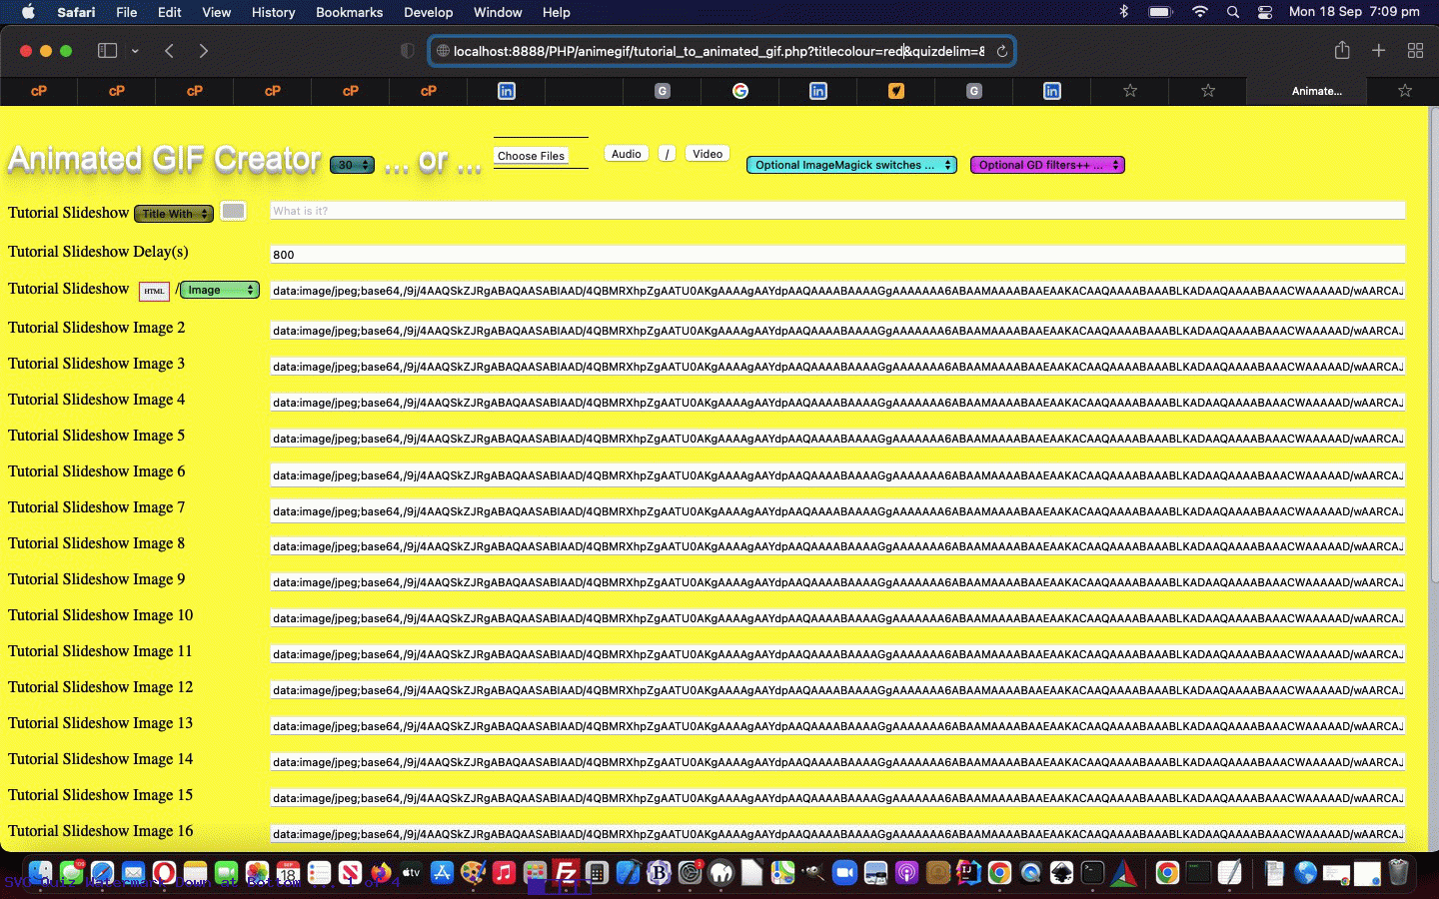1439x899 pixels.
Task: Open a new tab with the plus icon
Action: click(x=1378, y=51)
